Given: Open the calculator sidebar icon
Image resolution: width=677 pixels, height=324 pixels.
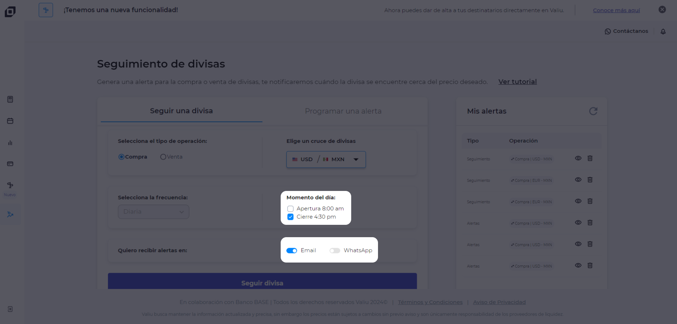Looking at the screenshot, I should pos(10,100).
